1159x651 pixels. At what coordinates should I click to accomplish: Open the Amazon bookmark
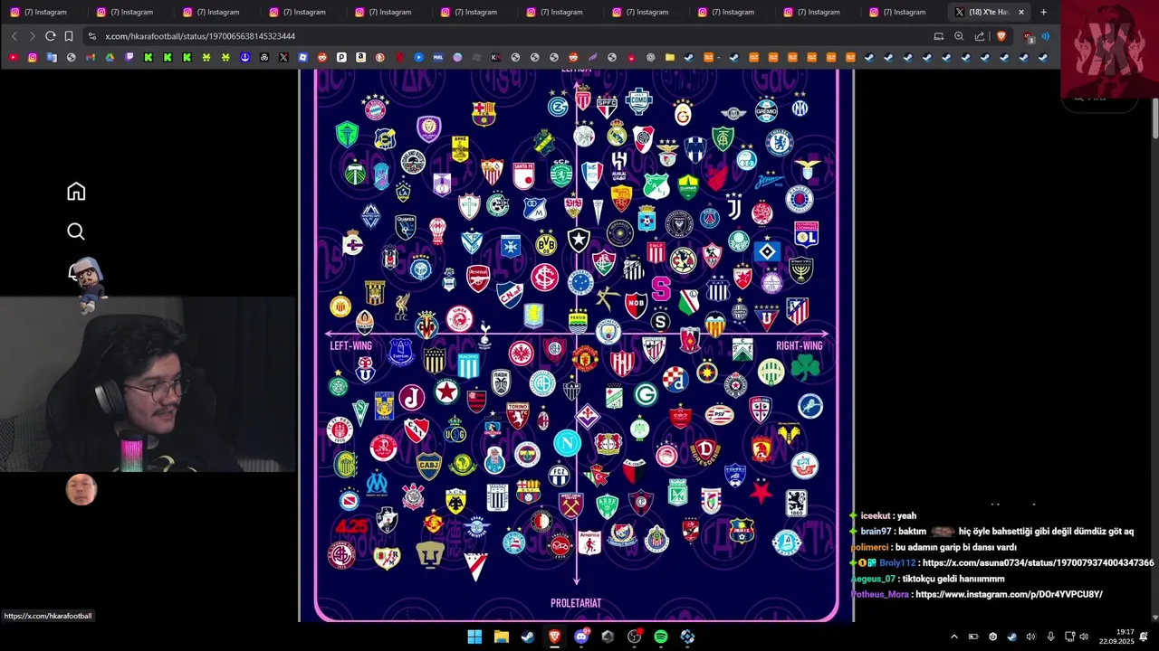[x=360, y=57]
